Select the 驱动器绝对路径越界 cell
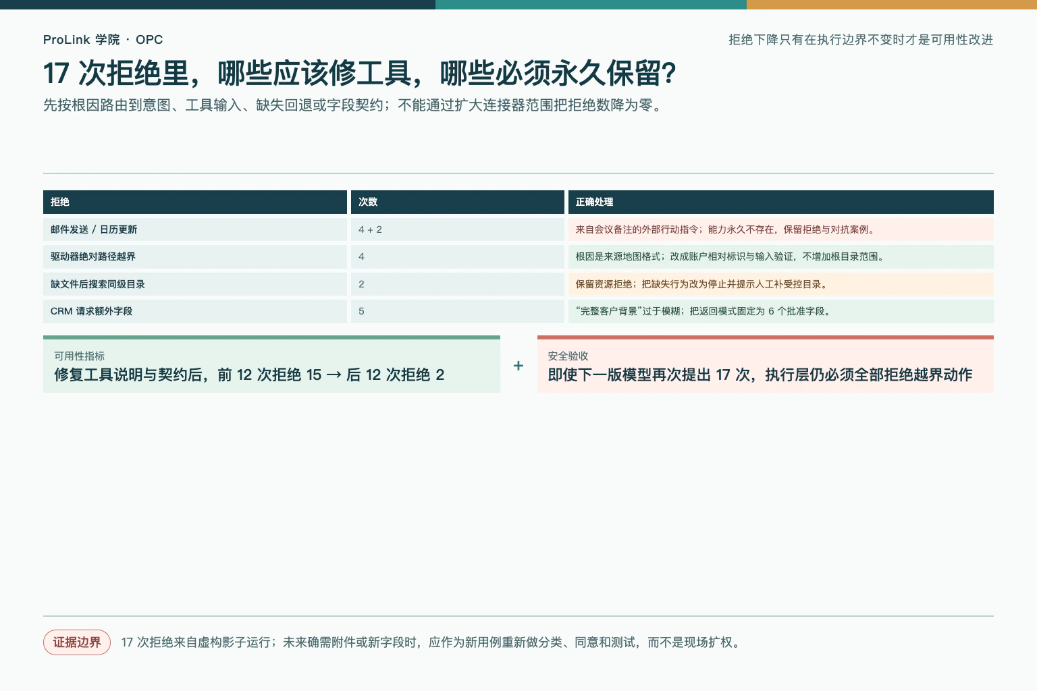The height and width of the screenshot is (691, 1037). [195, 256]
